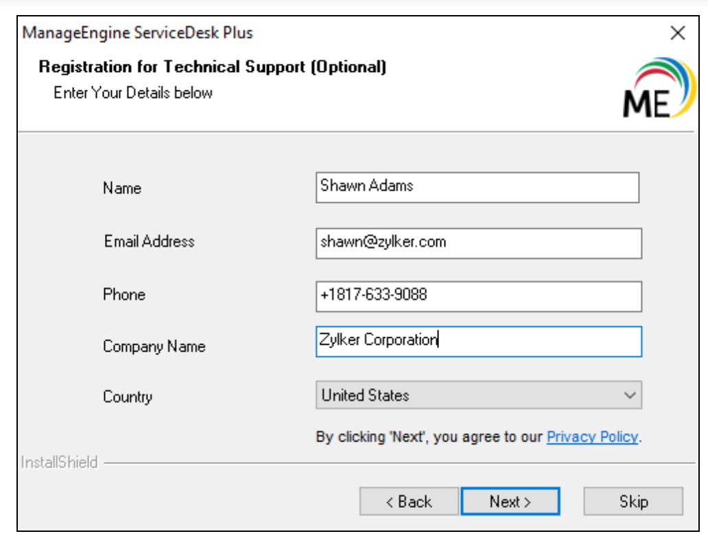The width and height of the screenshot is (708, 536).
Task: Click the Enter Your Details below subtitle
Action: point(133,93)
